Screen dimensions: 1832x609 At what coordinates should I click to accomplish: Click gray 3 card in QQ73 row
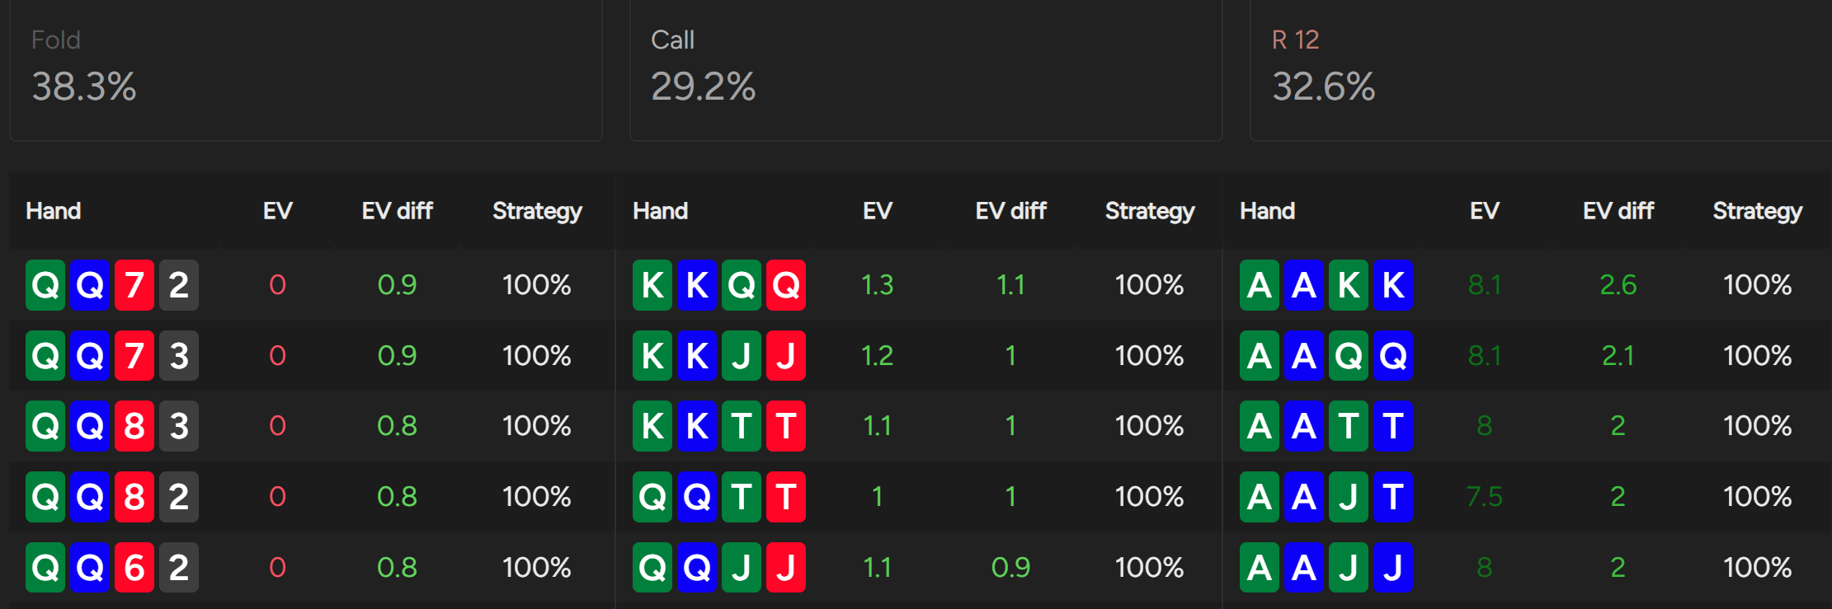click(x=179, y=356)
